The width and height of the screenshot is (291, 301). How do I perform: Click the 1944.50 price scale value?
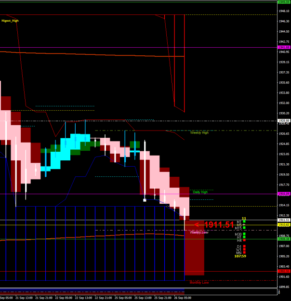pyautogui.click(x=284, y=31)
